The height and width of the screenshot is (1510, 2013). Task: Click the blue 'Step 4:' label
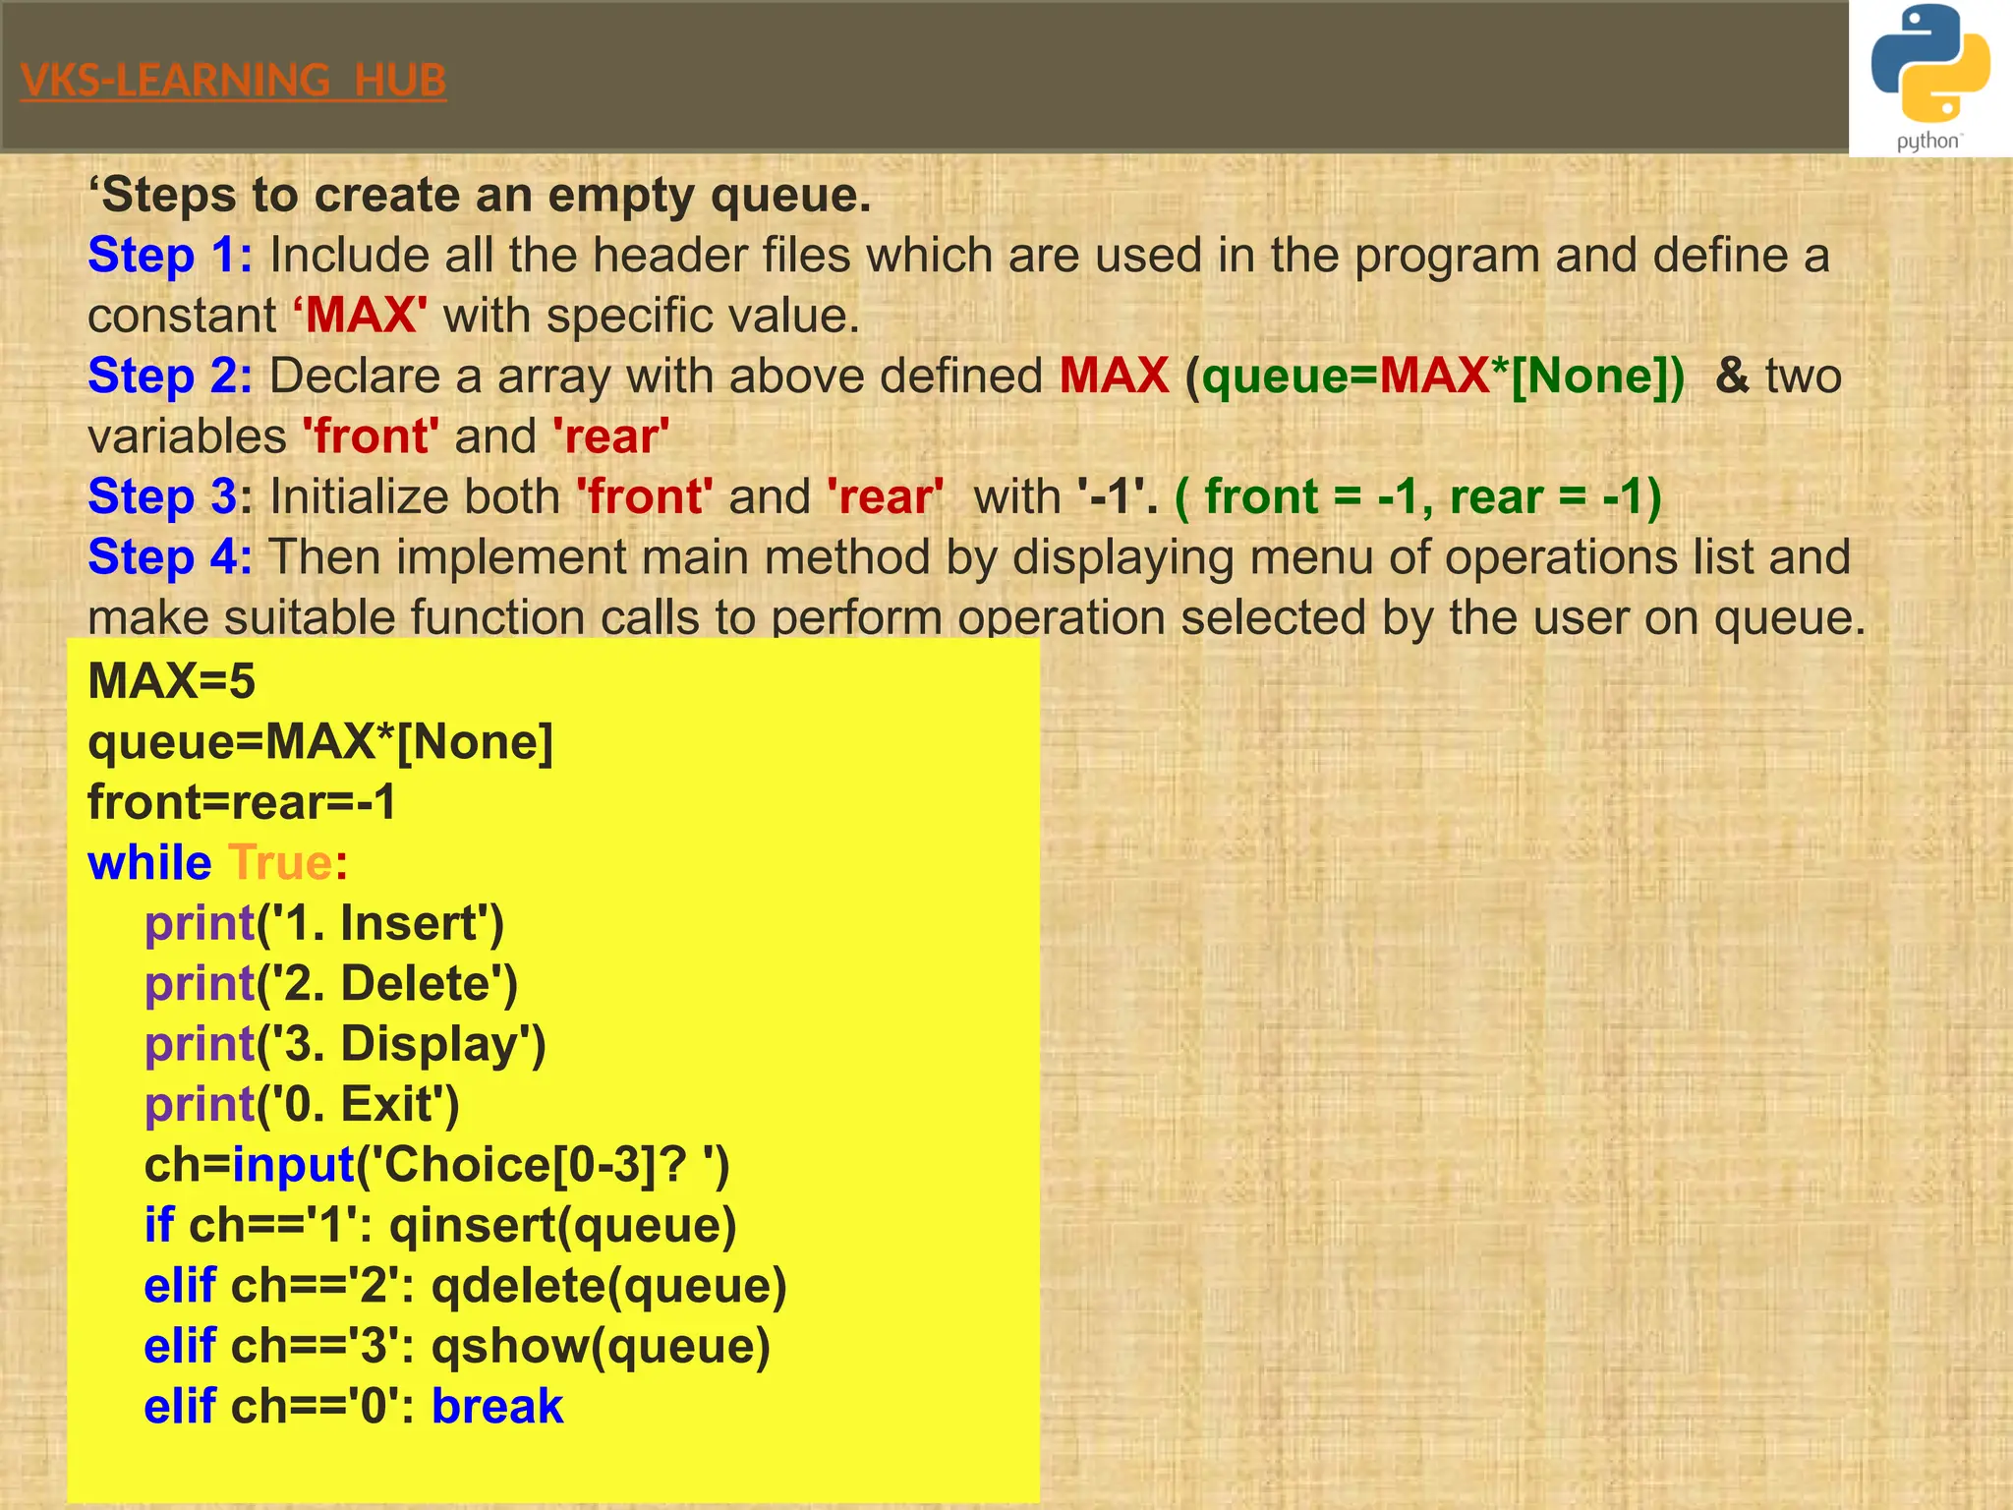(170, 557)
